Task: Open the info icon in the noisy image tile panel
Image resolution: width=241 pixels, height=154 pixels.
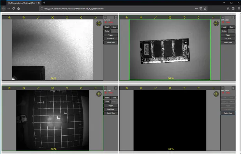Action: [116, 17]
